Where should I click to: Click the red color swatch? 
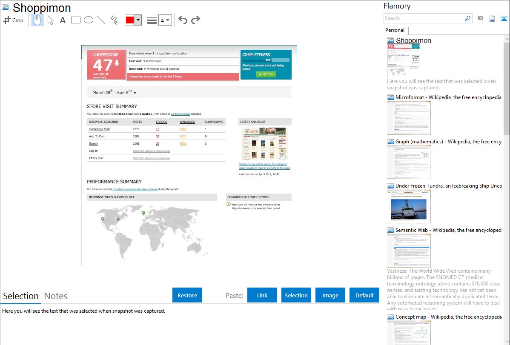[x=129, y=20]
